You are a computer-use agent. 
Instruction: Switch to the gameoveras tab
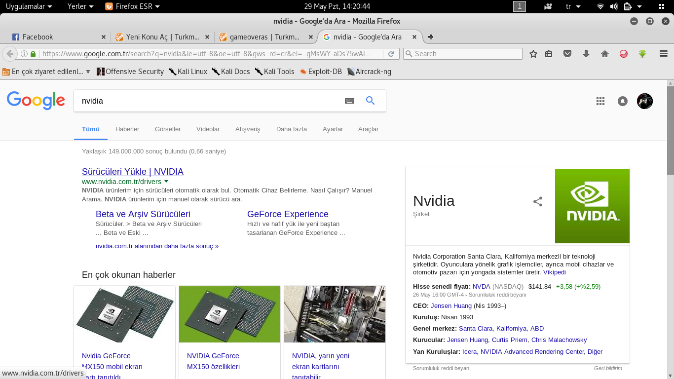pyautogui.click(x=265, y=37)
